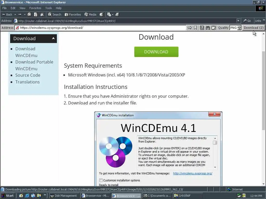This screenshot has width=266, height=199.
Task: Click the Download (2) button
Action: tap(254, 28)
